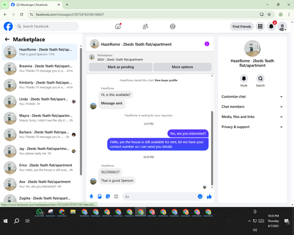Expand Privacy & support section

point(252,127)
